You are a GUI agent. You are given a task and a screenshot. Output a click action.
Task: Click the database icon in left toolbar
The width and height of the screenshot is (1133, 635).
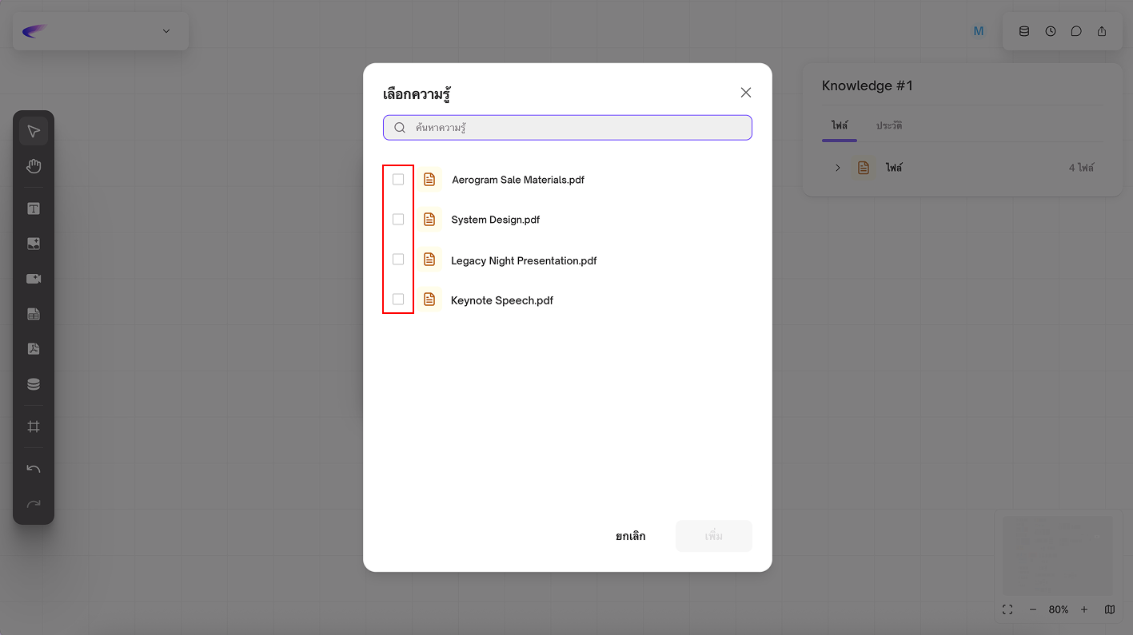[x=34, y=384]
